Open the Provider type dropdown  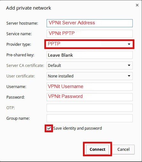click(x=89, y=44)
